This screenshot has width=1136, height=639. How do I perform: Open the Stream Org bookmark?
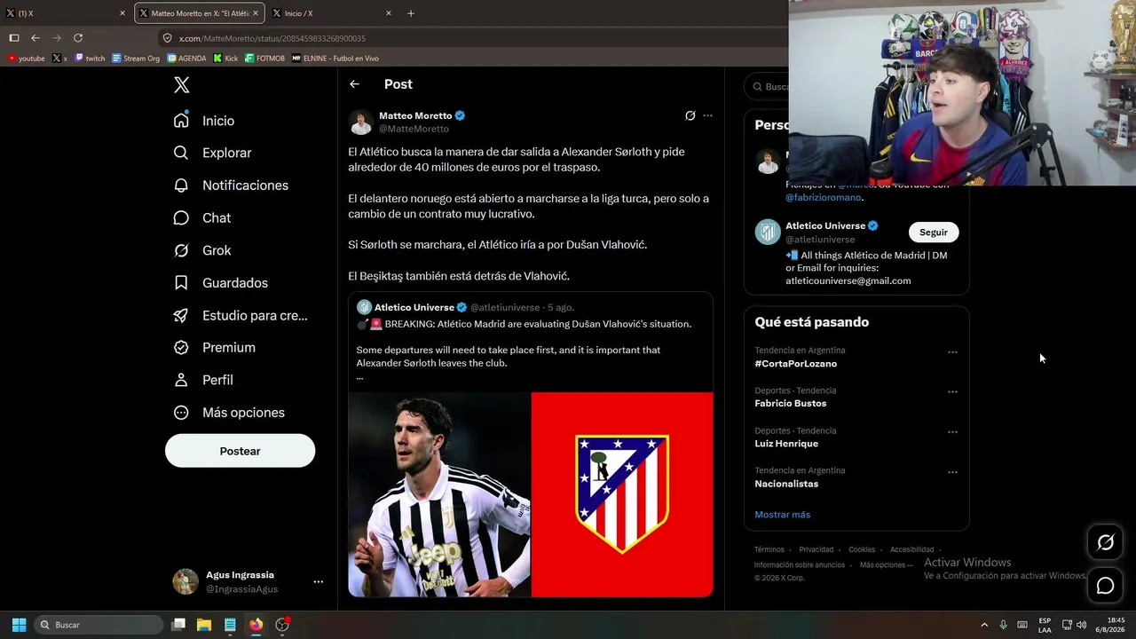(x=136, y=59)
